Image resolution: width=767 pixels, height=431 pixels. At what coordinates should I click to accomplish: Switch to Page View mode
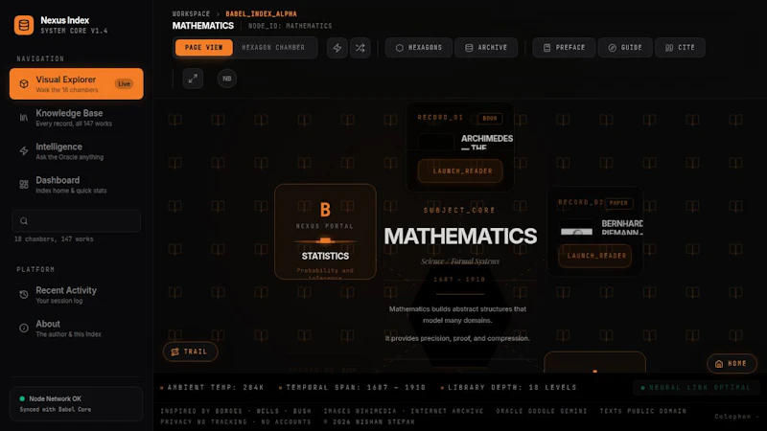tap(203, 47)
